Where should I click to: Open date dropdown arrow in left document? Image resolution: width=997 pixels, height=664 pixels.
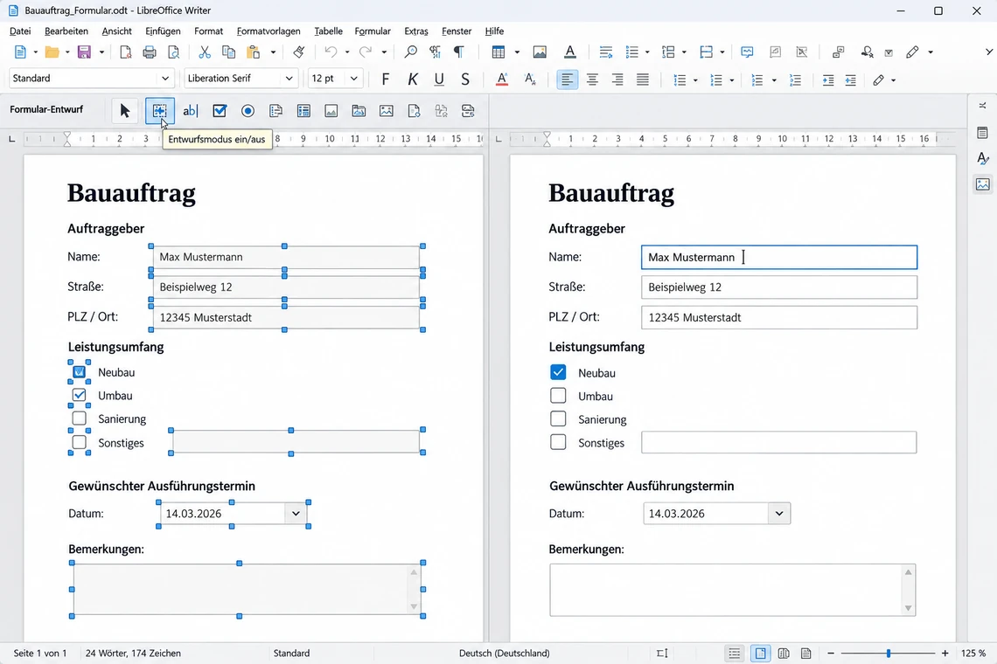tap(296, 514)
